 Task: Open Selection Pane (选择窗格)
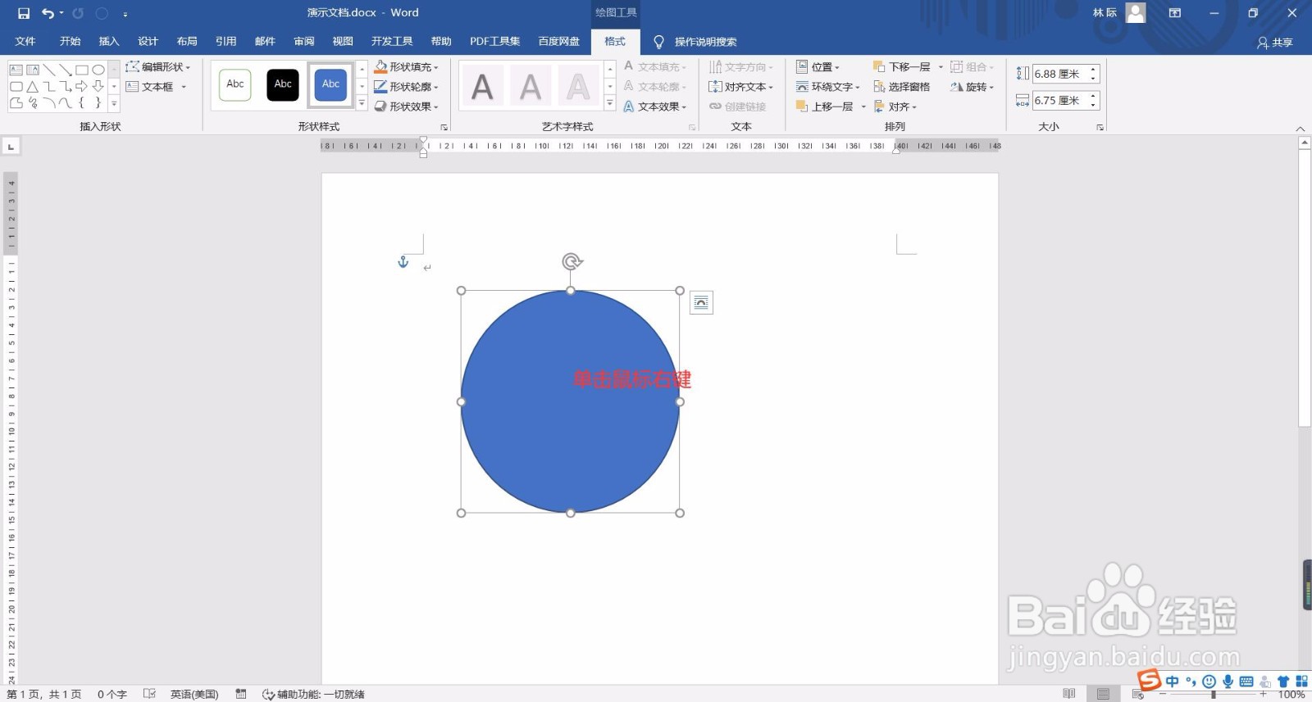tap(901, 87)
